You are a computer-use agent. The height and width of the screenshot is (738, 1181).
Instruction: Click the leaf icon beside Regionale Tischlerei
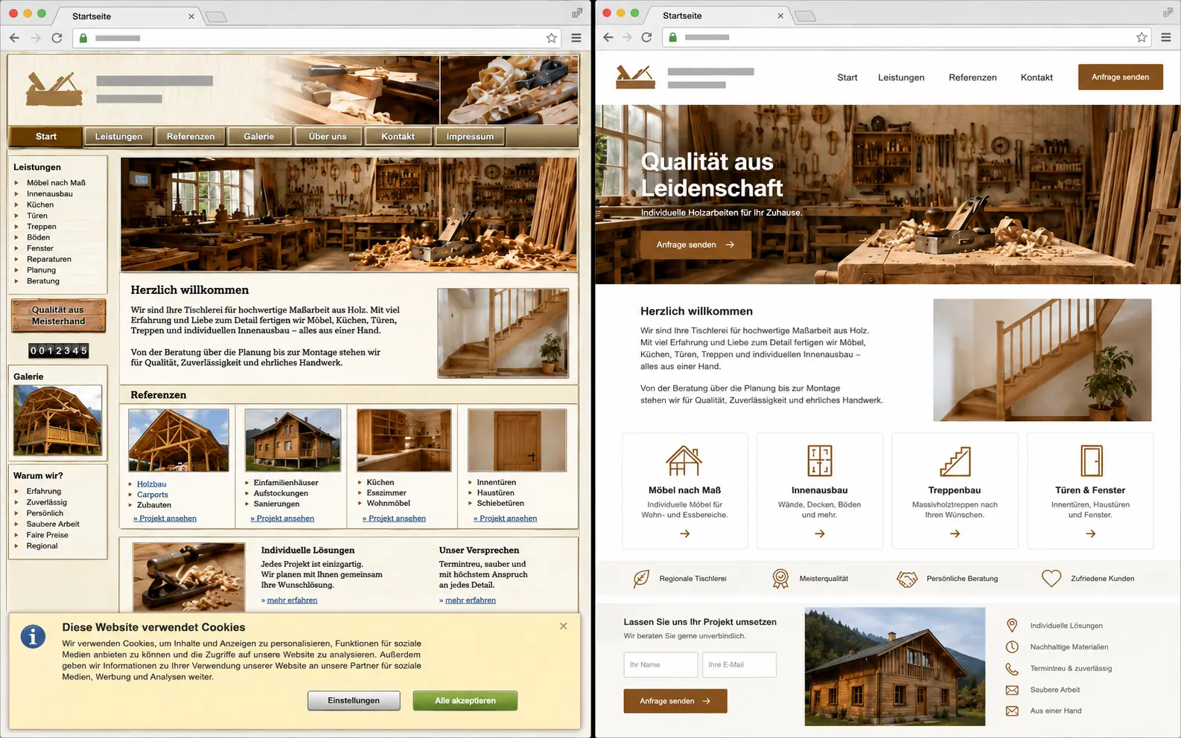(x=641, y=578)
